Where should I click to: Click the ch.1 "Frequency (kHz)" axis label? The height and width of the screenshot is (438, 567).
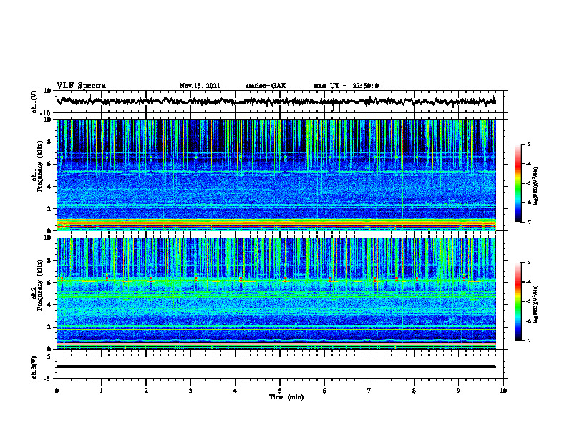tap(39, 167)
